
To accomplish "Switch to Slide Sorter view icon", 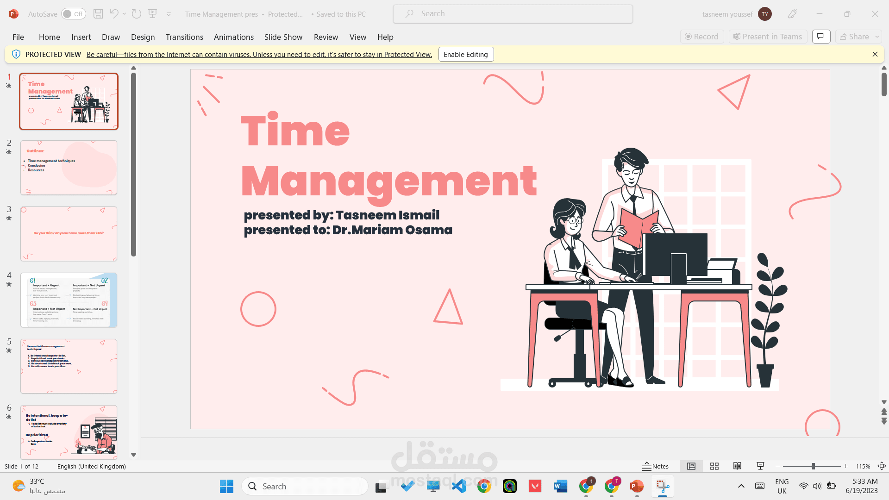I will pyautogui.click(x=714, y=466).
